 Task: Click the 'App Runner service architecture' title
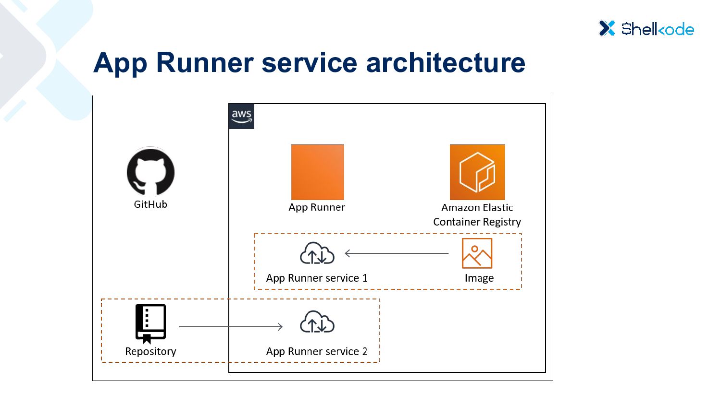tap(310, 63)
